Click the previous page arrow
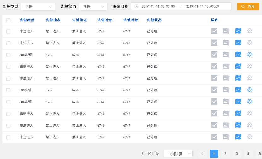This screenshot has height=159, width=262. pos(202,154)
